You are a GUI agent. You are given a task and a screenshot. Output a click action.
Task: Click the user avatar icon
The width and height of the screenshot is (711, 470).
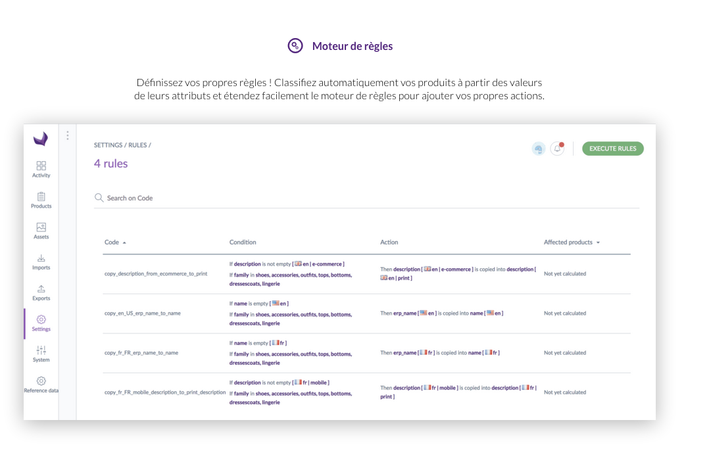coord(539,149)
